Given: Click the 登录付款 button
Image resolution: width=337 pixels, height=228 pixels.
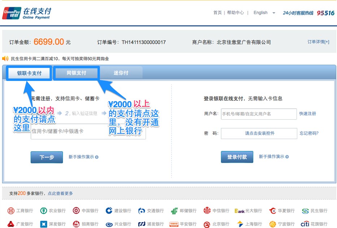Looking at the screenshot, I should pos(237,157).
